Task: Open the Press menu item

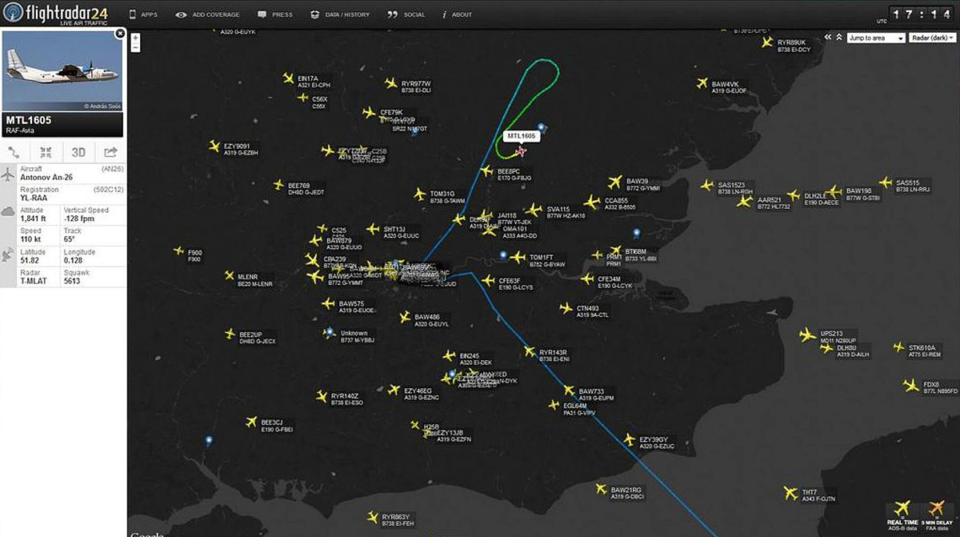Action: coord(275,14)
